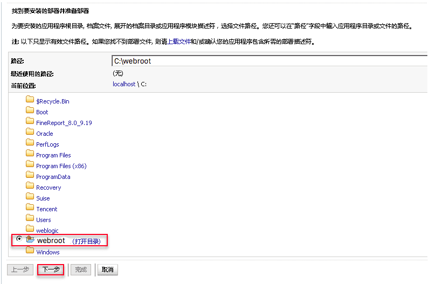
Task: Open the $Recycle.Bin directory link
Action: click(x=53, y=101)
